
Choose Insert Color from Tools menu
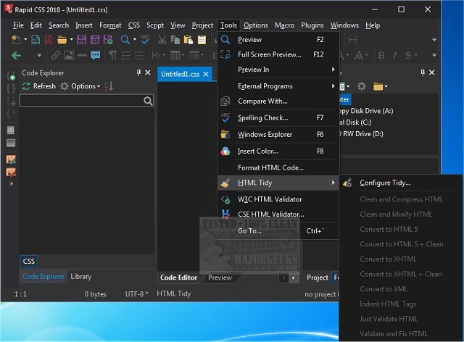257,151
